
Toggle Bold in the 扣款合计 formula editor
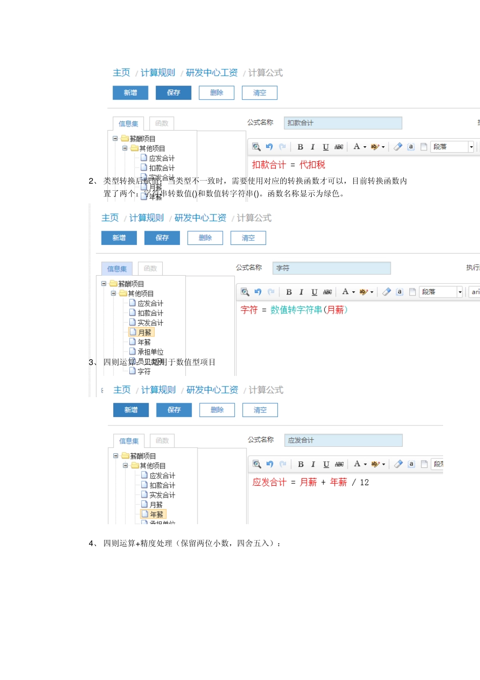300,147
